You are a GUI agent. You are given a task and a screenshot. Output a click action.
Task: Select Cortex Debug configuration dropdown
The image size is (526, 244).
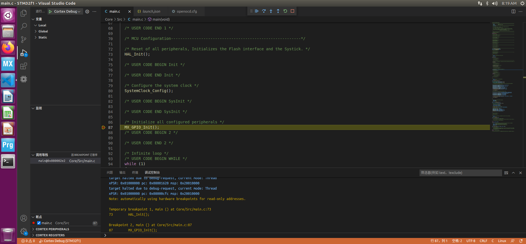pos(67,12)
